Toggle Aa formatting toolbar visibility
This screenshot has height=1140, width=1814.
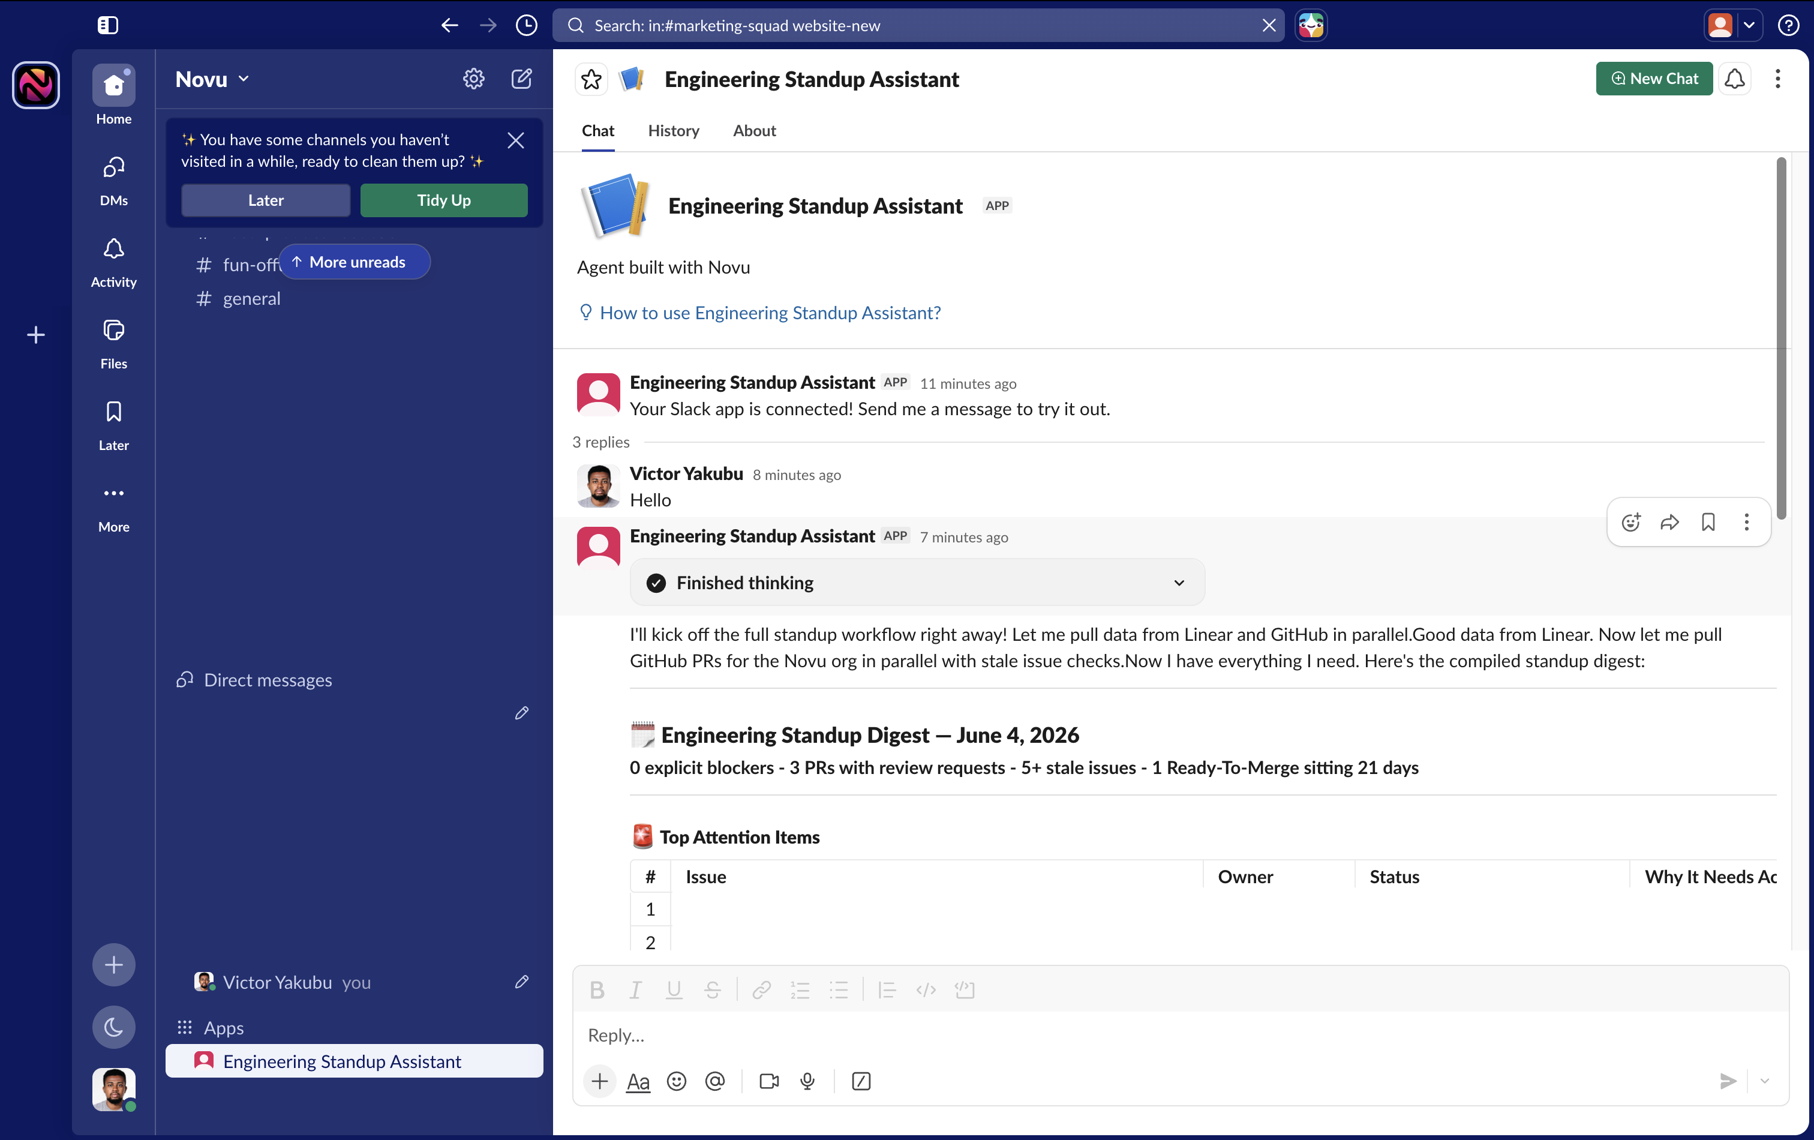pyautogui.click(x=638, y=1081)
